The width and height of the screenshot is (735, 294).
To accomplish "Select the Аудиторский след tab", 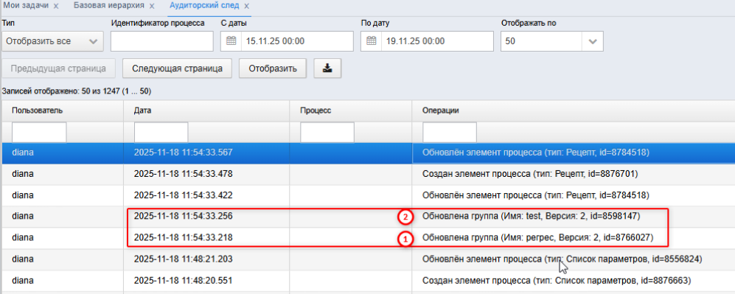I will click(204, 6).
